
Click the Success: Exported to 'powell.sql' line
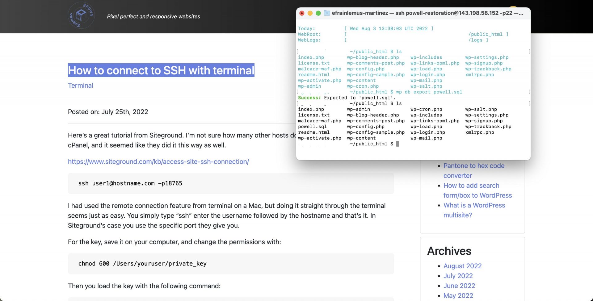pos(347,98)
